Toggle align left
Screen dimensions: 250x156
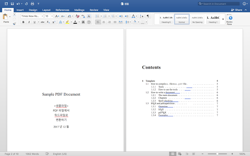98,22
